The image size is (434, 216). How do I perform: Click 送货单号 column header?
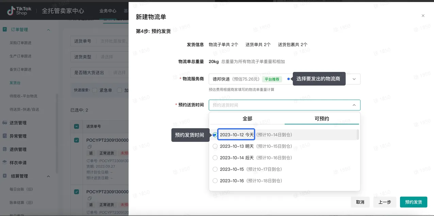[x=94, y=126]
